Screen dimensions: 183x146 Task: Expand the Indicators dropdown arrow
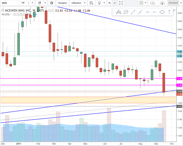(x=85, y=3)
